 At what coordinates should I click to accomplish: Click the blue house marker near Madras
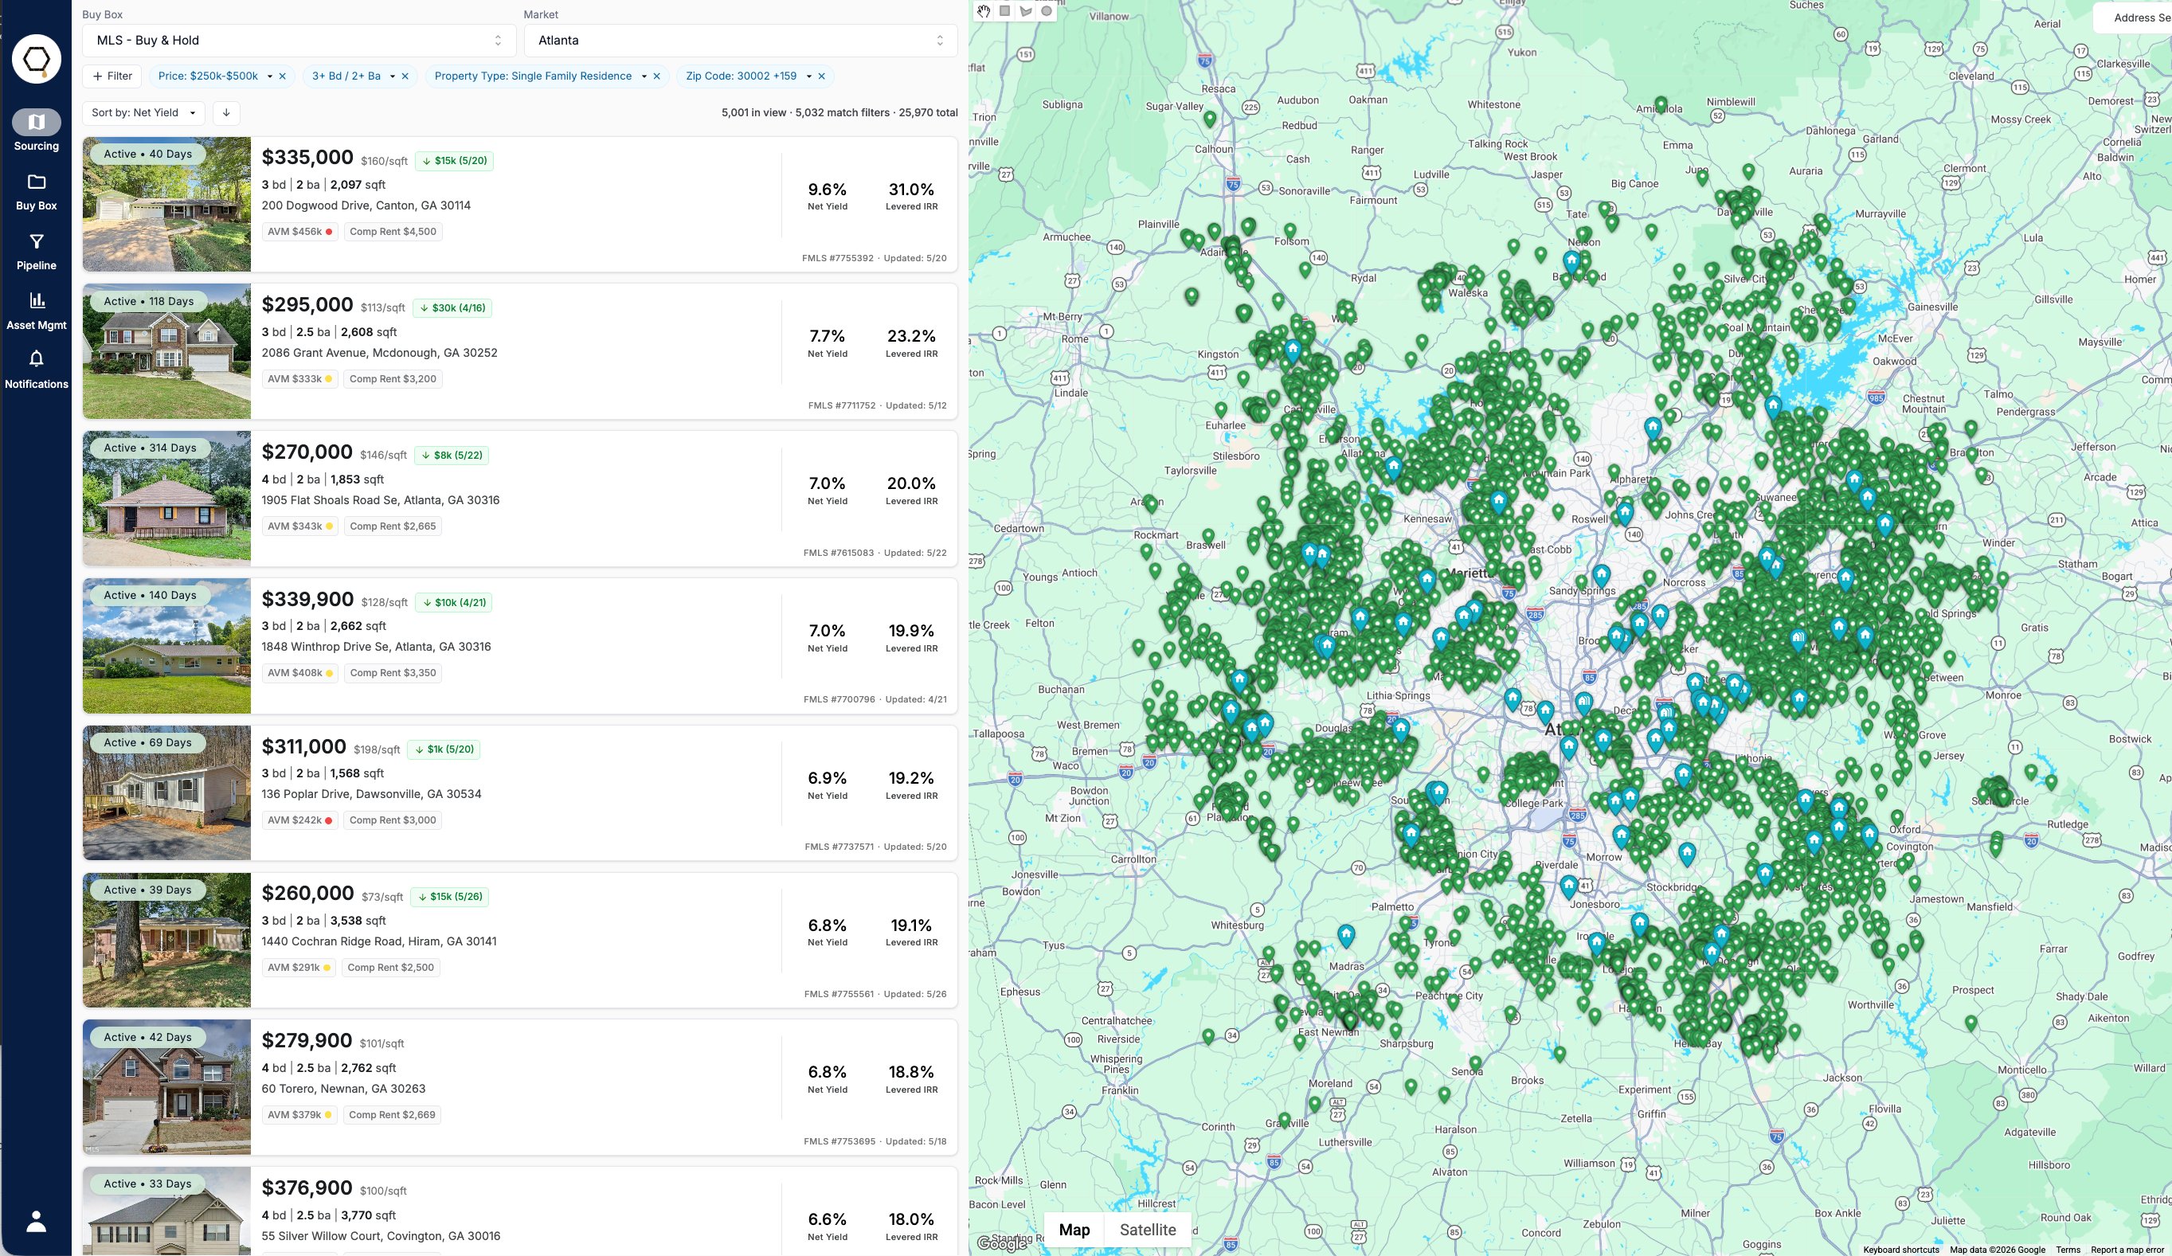click(1346, 935)
